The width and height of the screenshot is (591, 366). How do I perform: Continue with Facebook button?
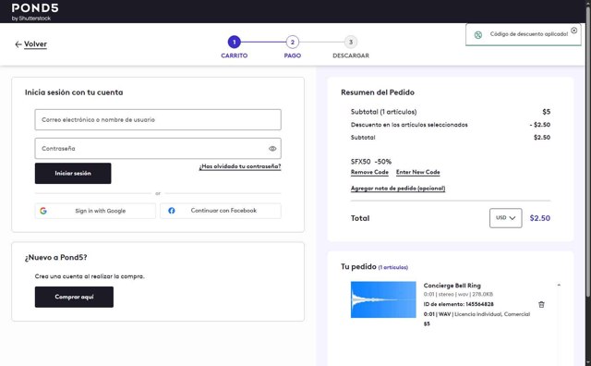tap(221, 211)
